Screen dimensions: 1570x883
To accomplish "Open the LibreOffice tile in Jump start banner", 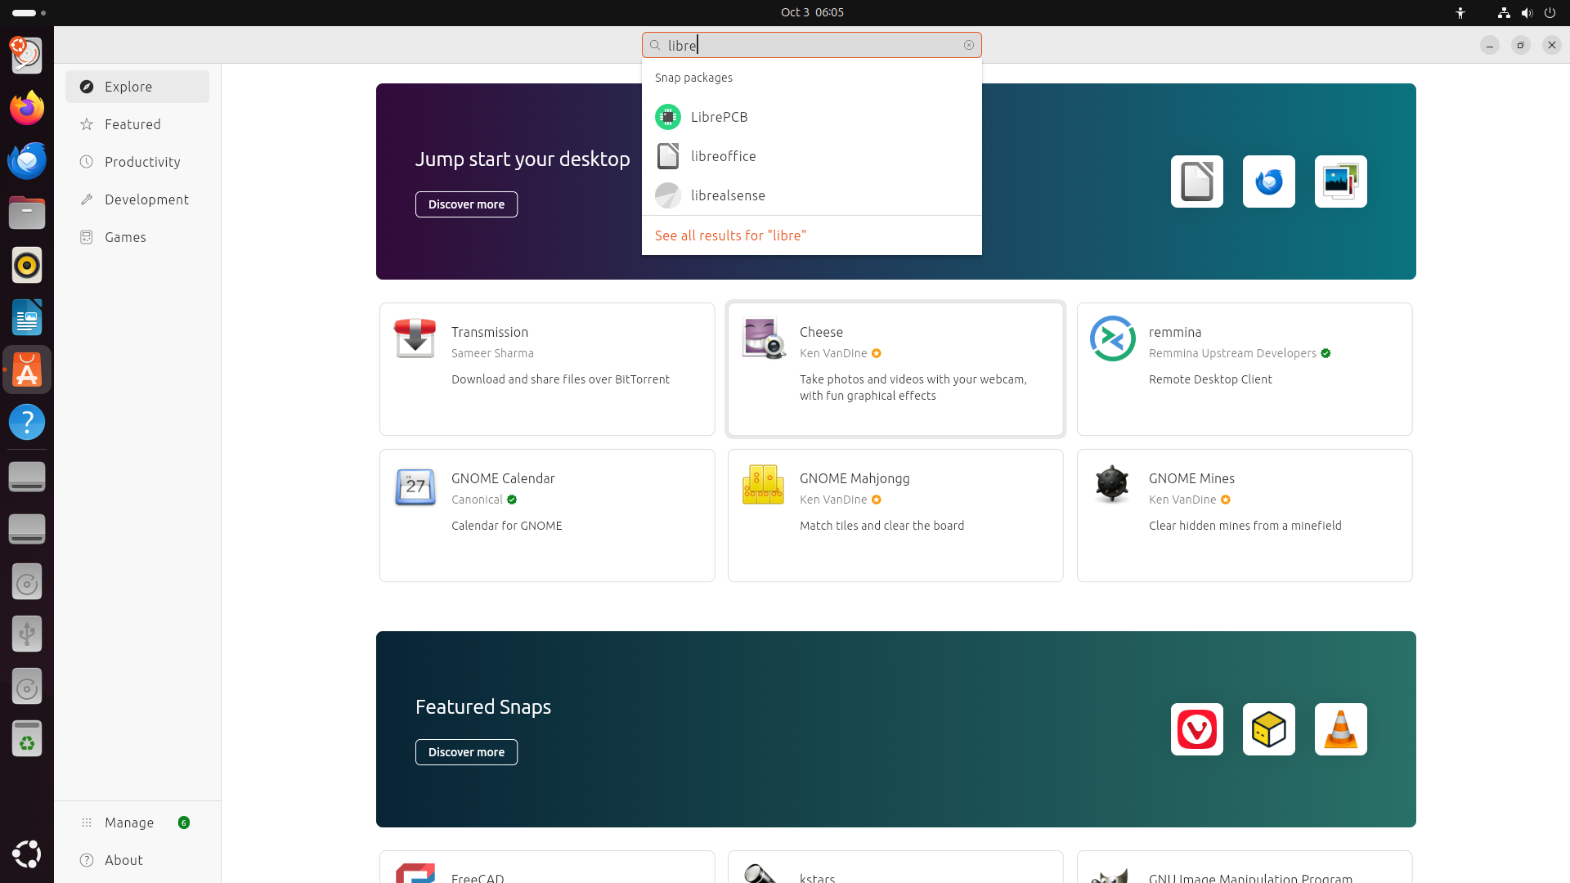I will [1197, 182].
